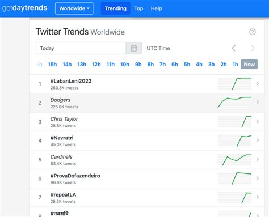Expand the Worldwide location dropdown
The width and height of the screenshot is (269, 217).
click(x=74, y=8)
